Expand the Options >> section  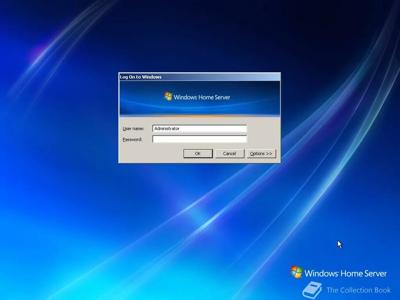pos(261,154)
